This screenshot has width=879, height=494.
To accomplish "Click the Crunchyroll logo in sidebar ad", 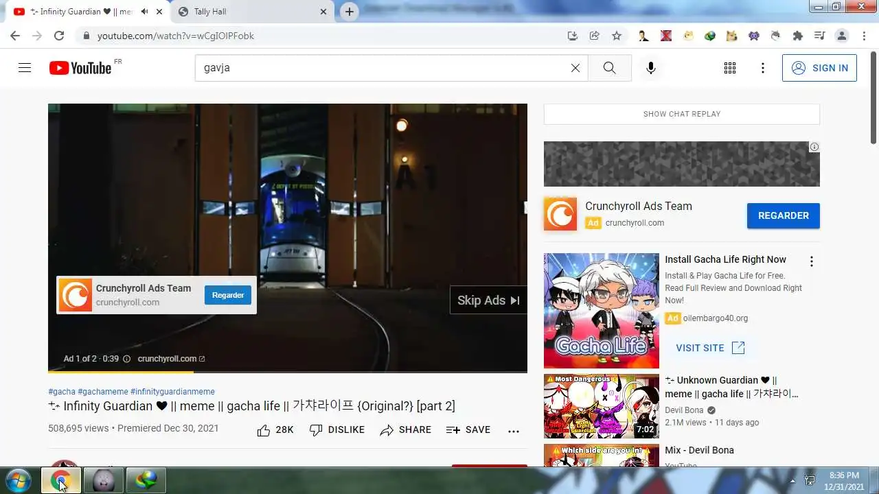I will point(560,214).
